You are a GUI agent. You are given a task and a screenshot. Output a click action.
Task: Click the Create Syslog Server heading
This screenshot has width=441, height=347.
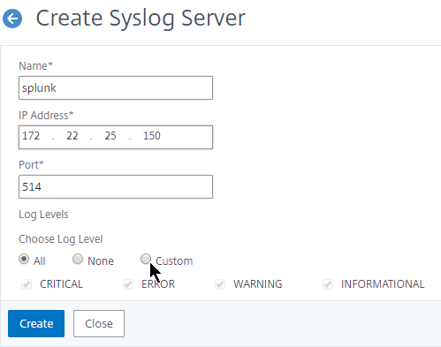(x=141, y=19)
